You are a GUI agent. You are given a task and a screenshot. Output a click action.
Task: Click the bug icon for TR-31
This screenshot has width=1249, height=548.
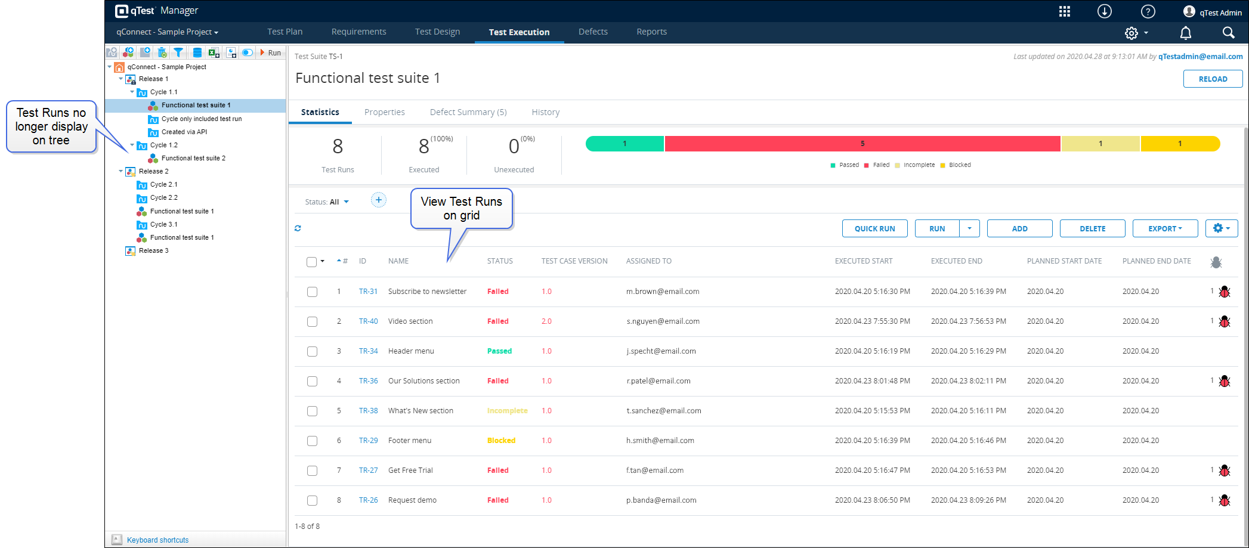[x=1224, y=292]
